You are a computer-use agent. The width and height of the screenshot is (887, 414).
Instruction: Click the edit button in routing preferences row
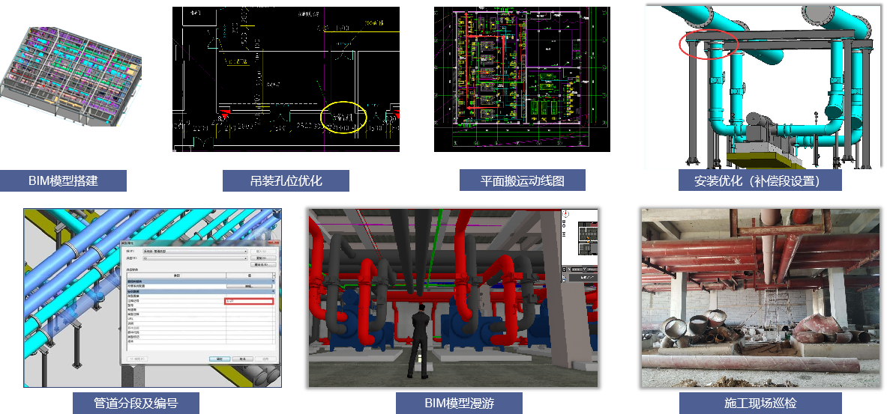click(x=249, y=285)
